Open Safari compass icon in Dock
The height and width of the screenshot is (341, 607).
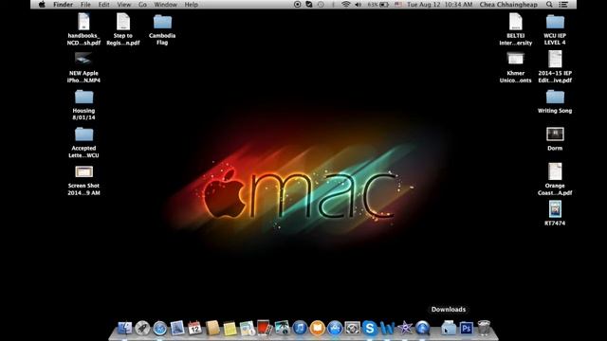click(x=159, y=329)
